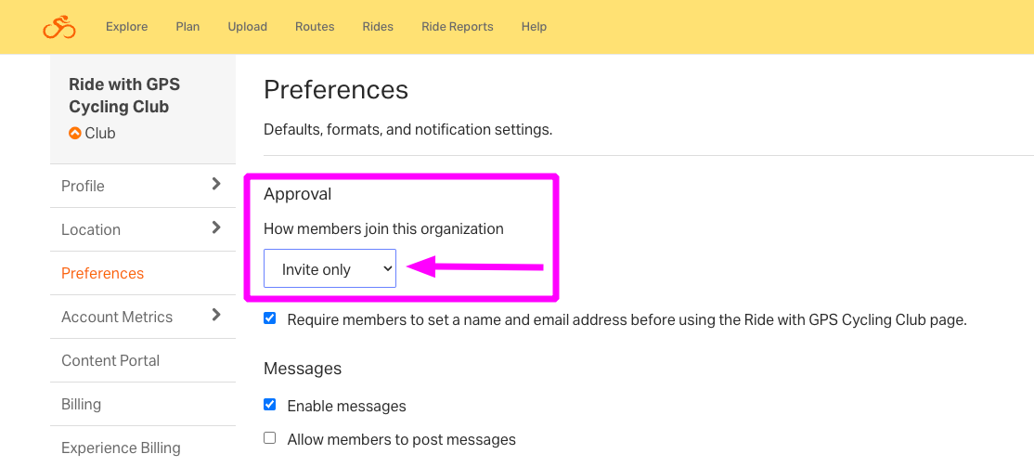1034x467 pixels.
Task: Open Profile section in the sidebar
Action: (x=84, y=186)
